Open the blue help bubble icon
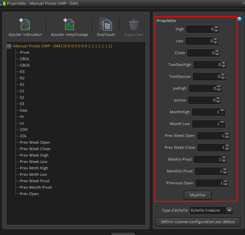Image resolution: width=245 pixels, height=235 pixels. pos(240,19)
